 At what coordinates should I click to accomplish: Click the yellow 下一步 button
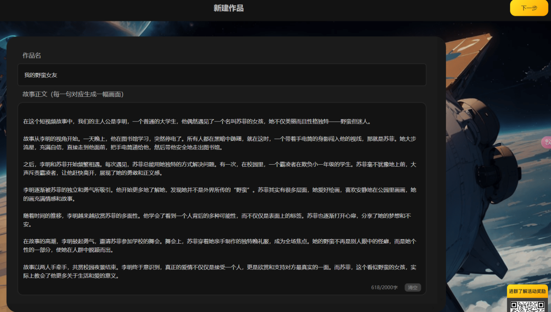pyautogui.click(x=529, y=8)
